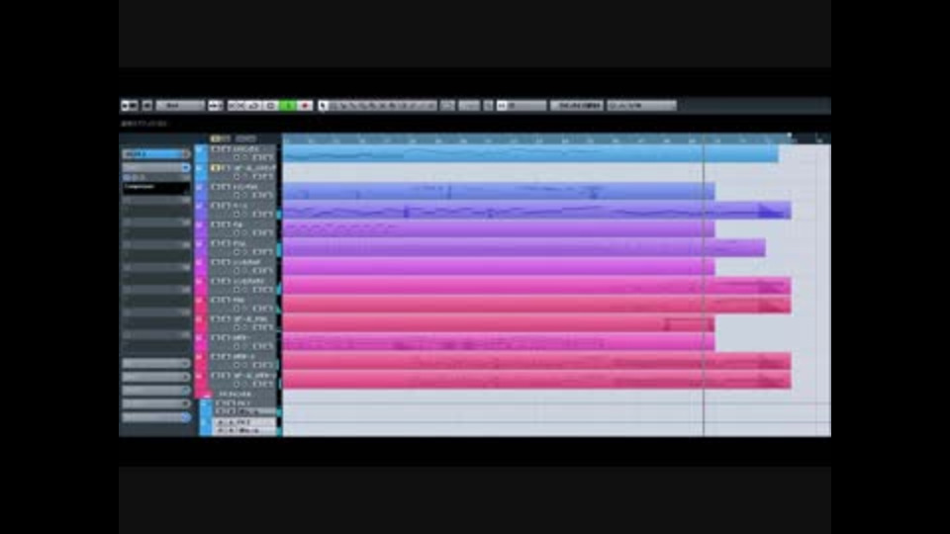Solo the topmost light-blue track

point(225,149)
